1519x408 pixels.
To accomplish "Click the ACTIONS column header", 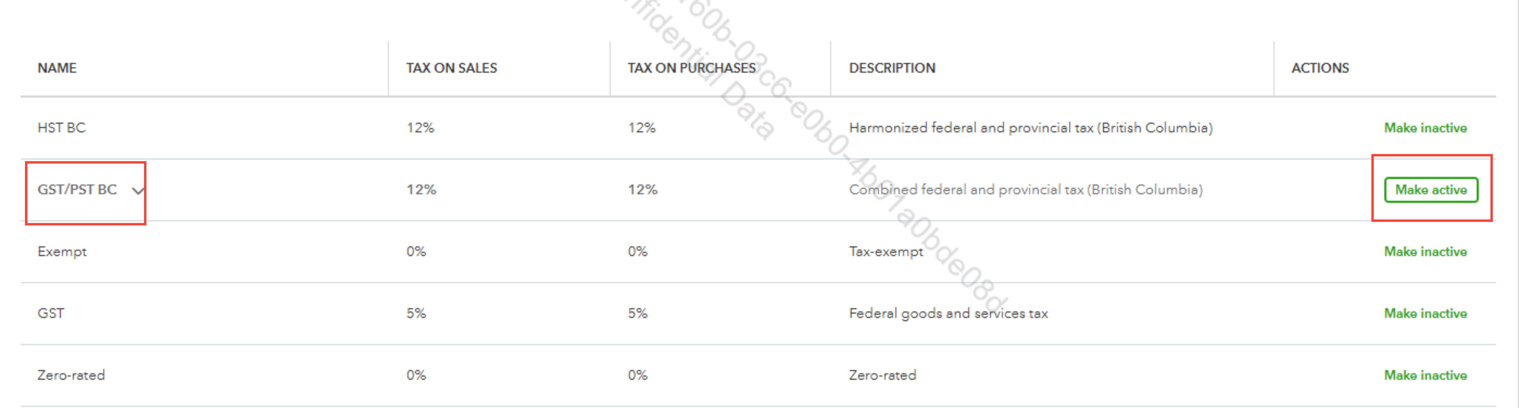I will tap(1320, 68).
